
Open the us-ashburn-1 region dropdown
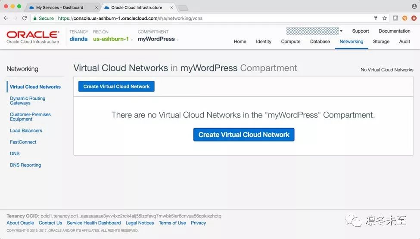pyautogui.click(x=113, y=39)
